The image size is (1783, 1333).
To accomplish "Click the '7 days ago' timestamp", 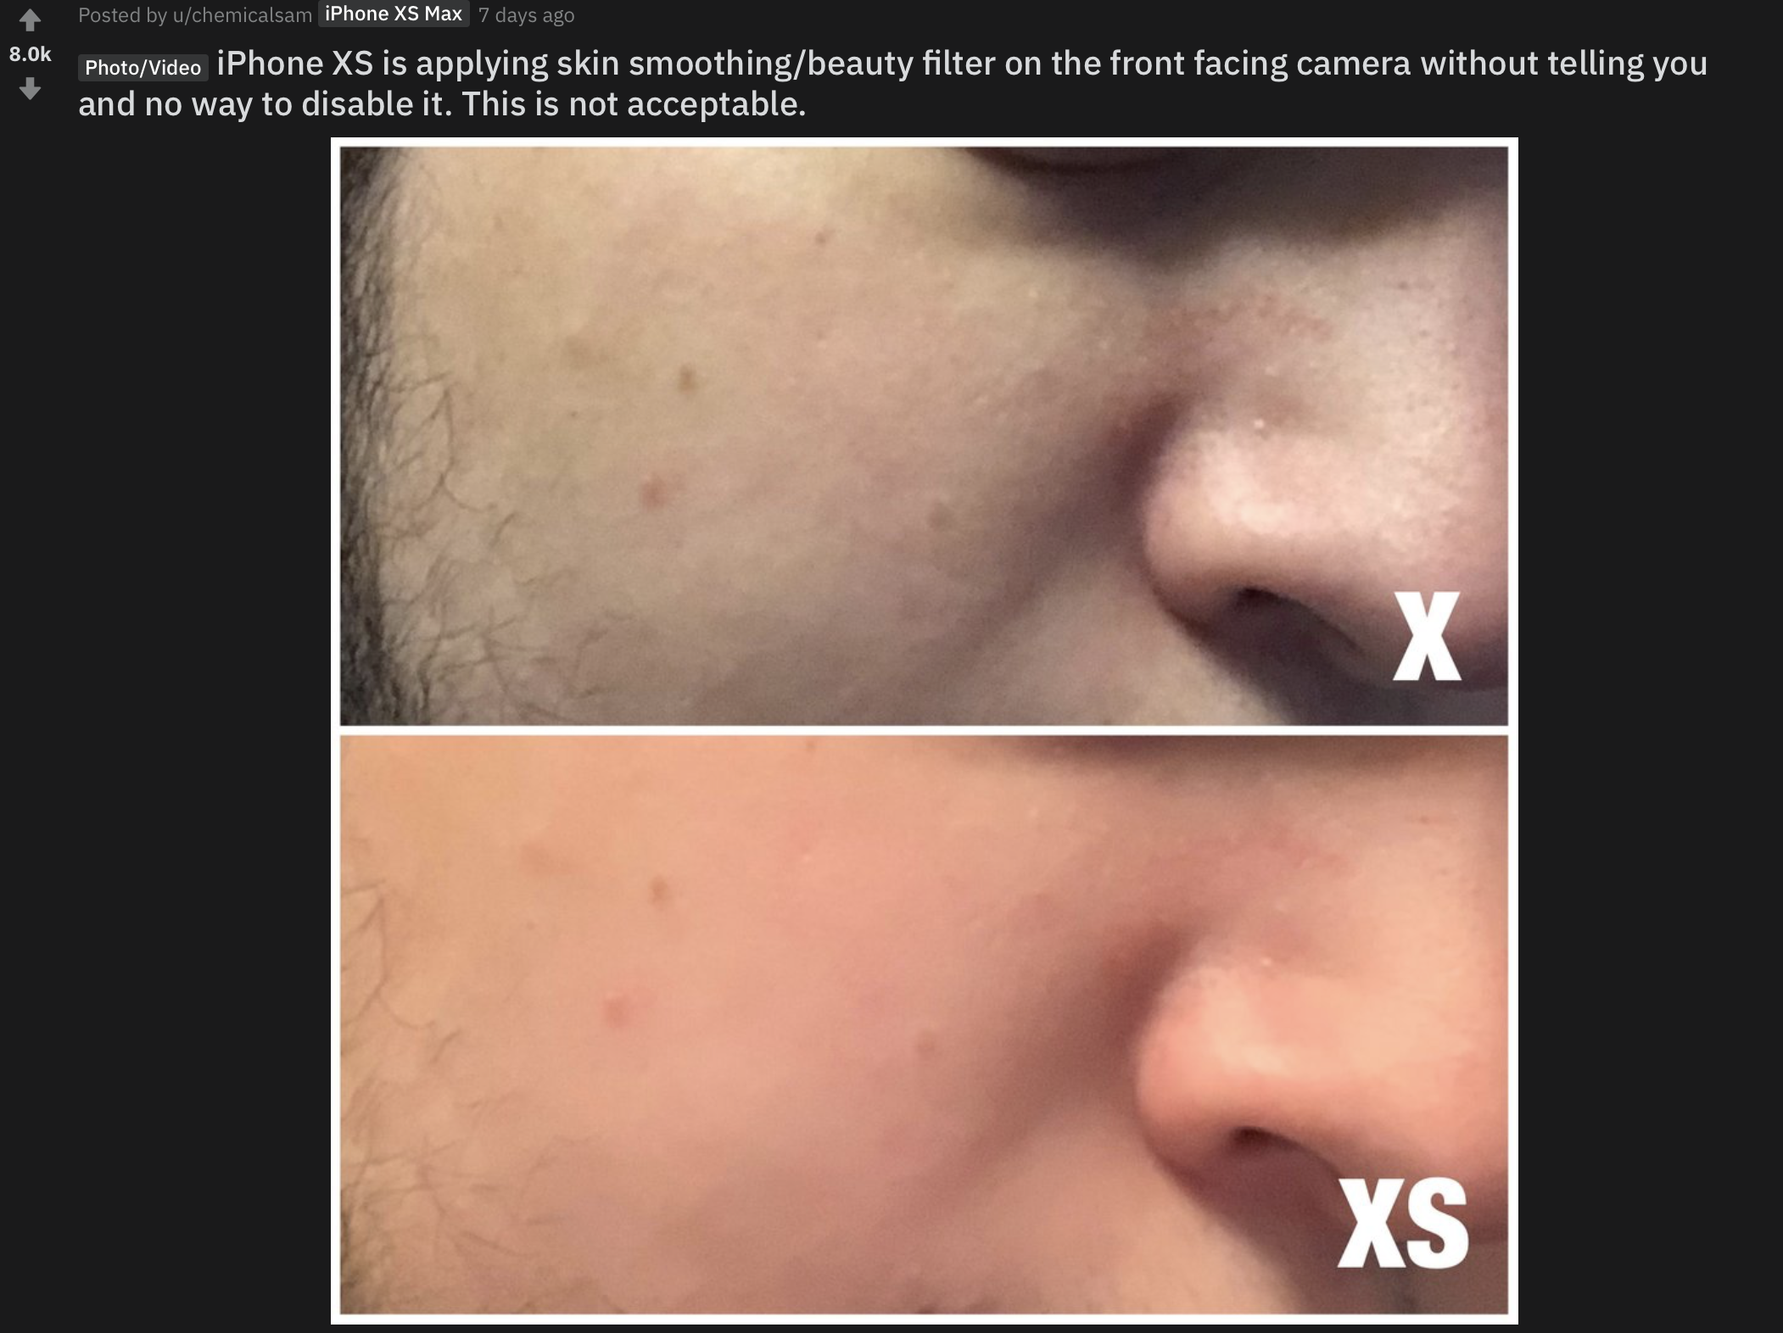I will click(527, 14).
